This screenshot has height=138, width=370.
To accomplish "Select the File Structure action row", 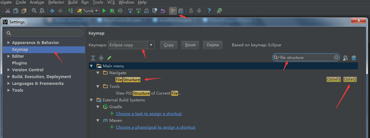I will (x=223, y=80).
